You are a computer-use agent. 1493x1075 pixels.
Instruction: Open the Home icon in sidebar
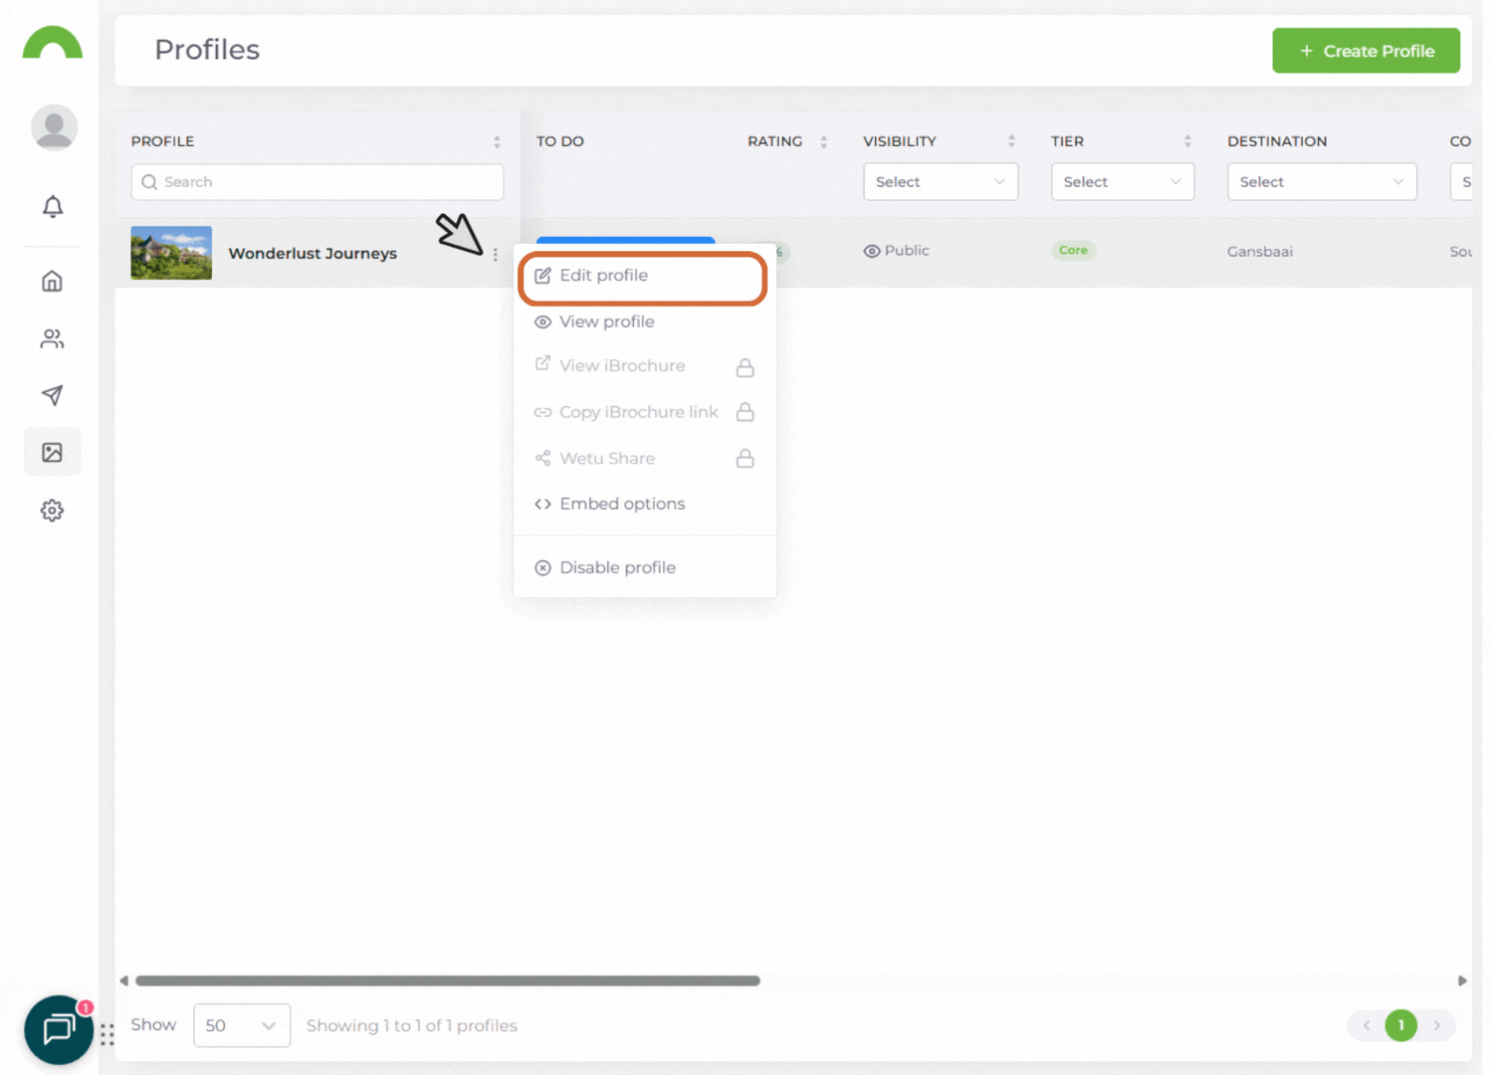pos(53,282)
